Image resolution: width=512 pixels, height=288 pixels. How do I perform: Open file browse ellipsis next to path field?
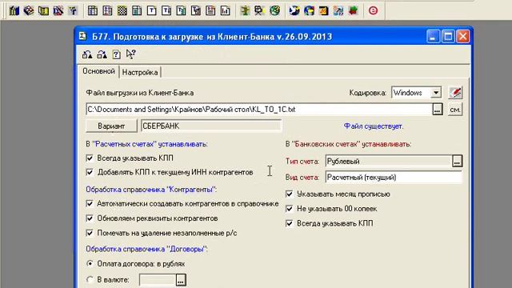point(438,110)
